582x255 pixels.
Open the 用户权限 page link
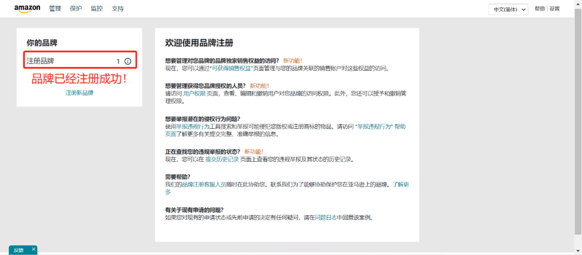coord(195,94)
